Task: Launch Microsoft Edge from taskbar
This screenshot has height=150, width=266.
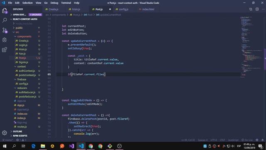Action: (33, 146)
